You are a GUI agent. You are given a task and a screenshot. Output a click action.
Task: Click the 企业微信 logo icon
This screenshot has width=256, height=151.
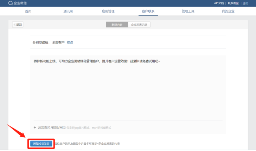coord(11,3)
